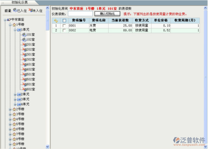This screenshot has height=149, width=208.
Task: Expand the 3单元 tree node
Action: (15, 99)
